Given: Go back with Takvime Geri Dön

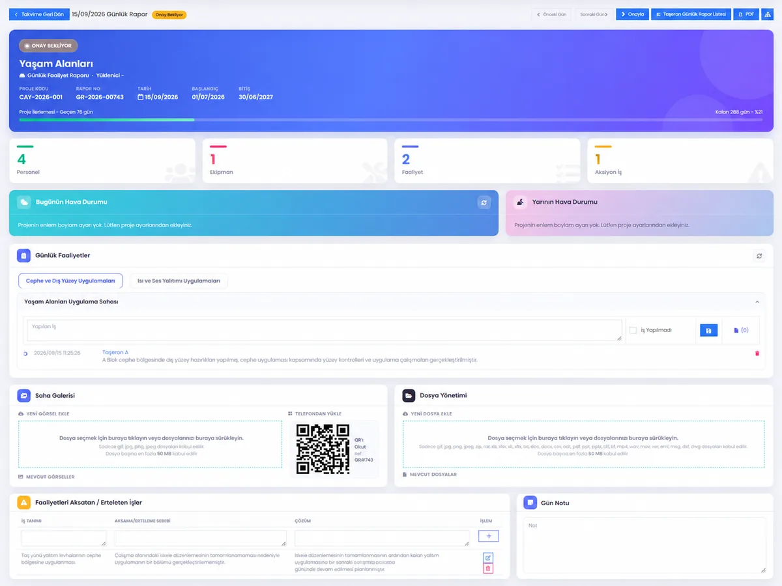Looking at the screenshot, I should (38, 14).
